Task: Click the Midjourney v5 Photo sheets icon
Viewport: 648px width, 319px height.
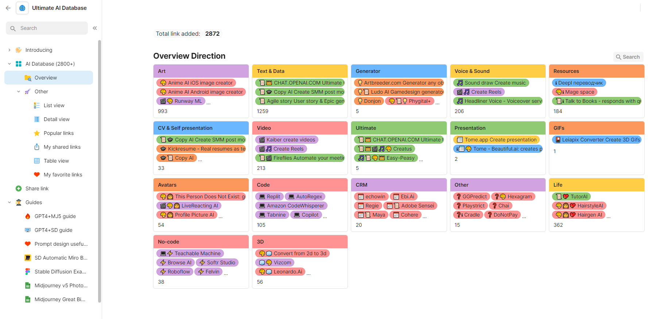Action: coord(28,285)
